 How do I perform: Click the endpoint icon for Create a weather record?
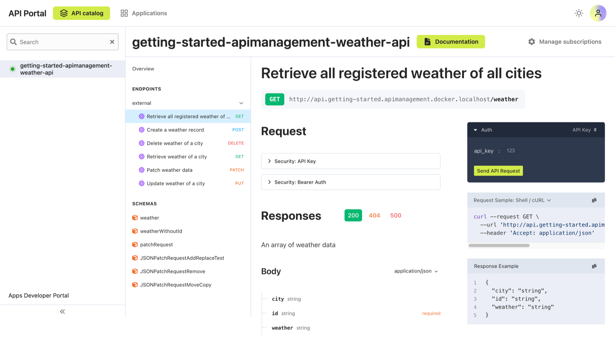coord(142,130)
